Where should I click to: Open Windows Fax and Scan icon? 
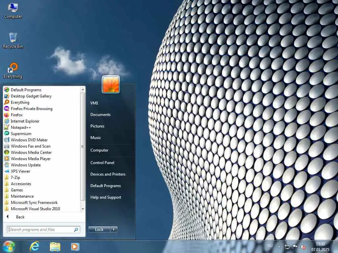(7, 146)
